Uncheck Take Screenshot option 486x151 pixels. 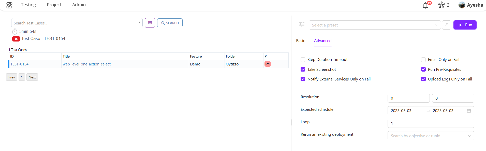(303, 70)
